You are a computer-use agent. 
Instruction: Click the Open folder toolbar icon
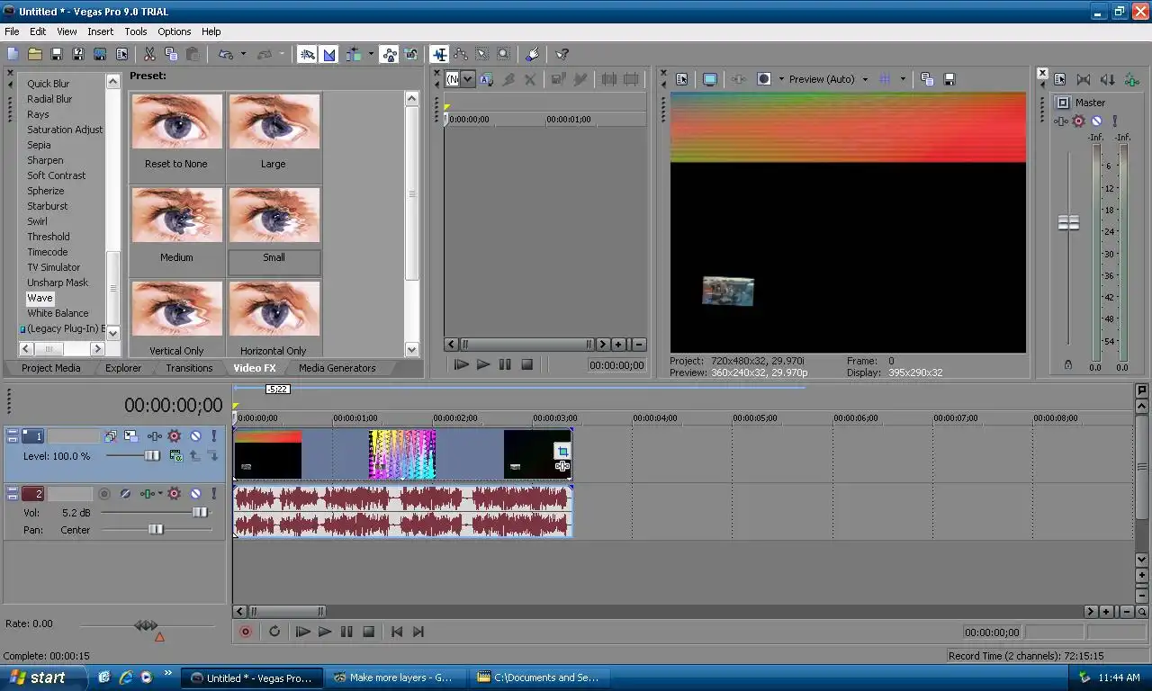pos(34,55)
